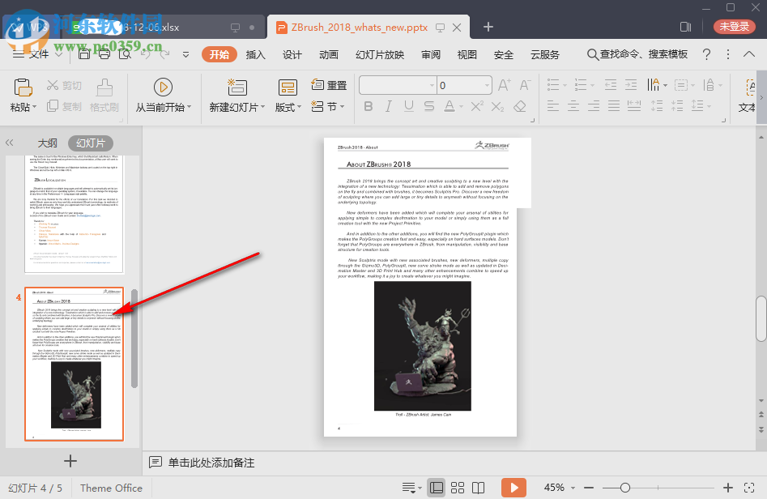The image size is (767, 499).
Task: Open the 动画 ribbon tab
Action: coord(328,54)
